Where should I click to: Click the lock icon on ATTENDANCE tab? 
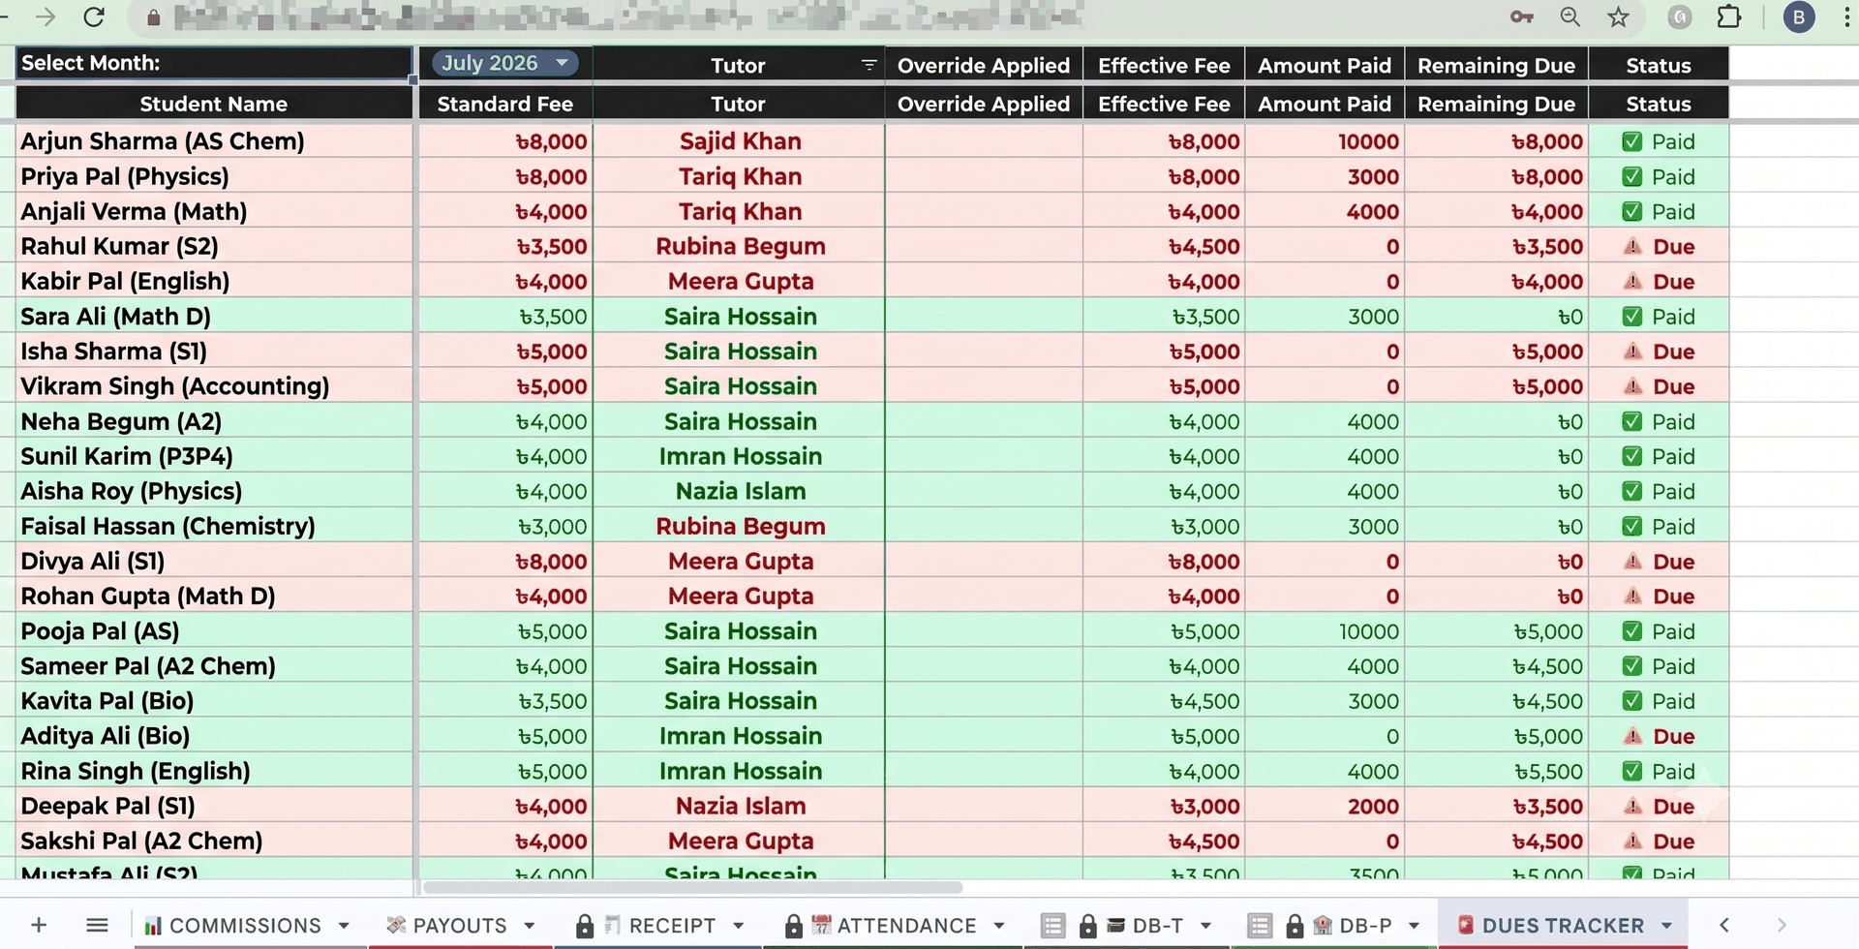click(793, 926)
